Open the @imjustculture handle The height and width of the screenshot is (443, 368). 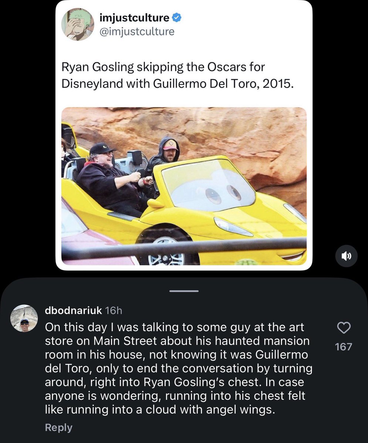click(x=137, y=31)
